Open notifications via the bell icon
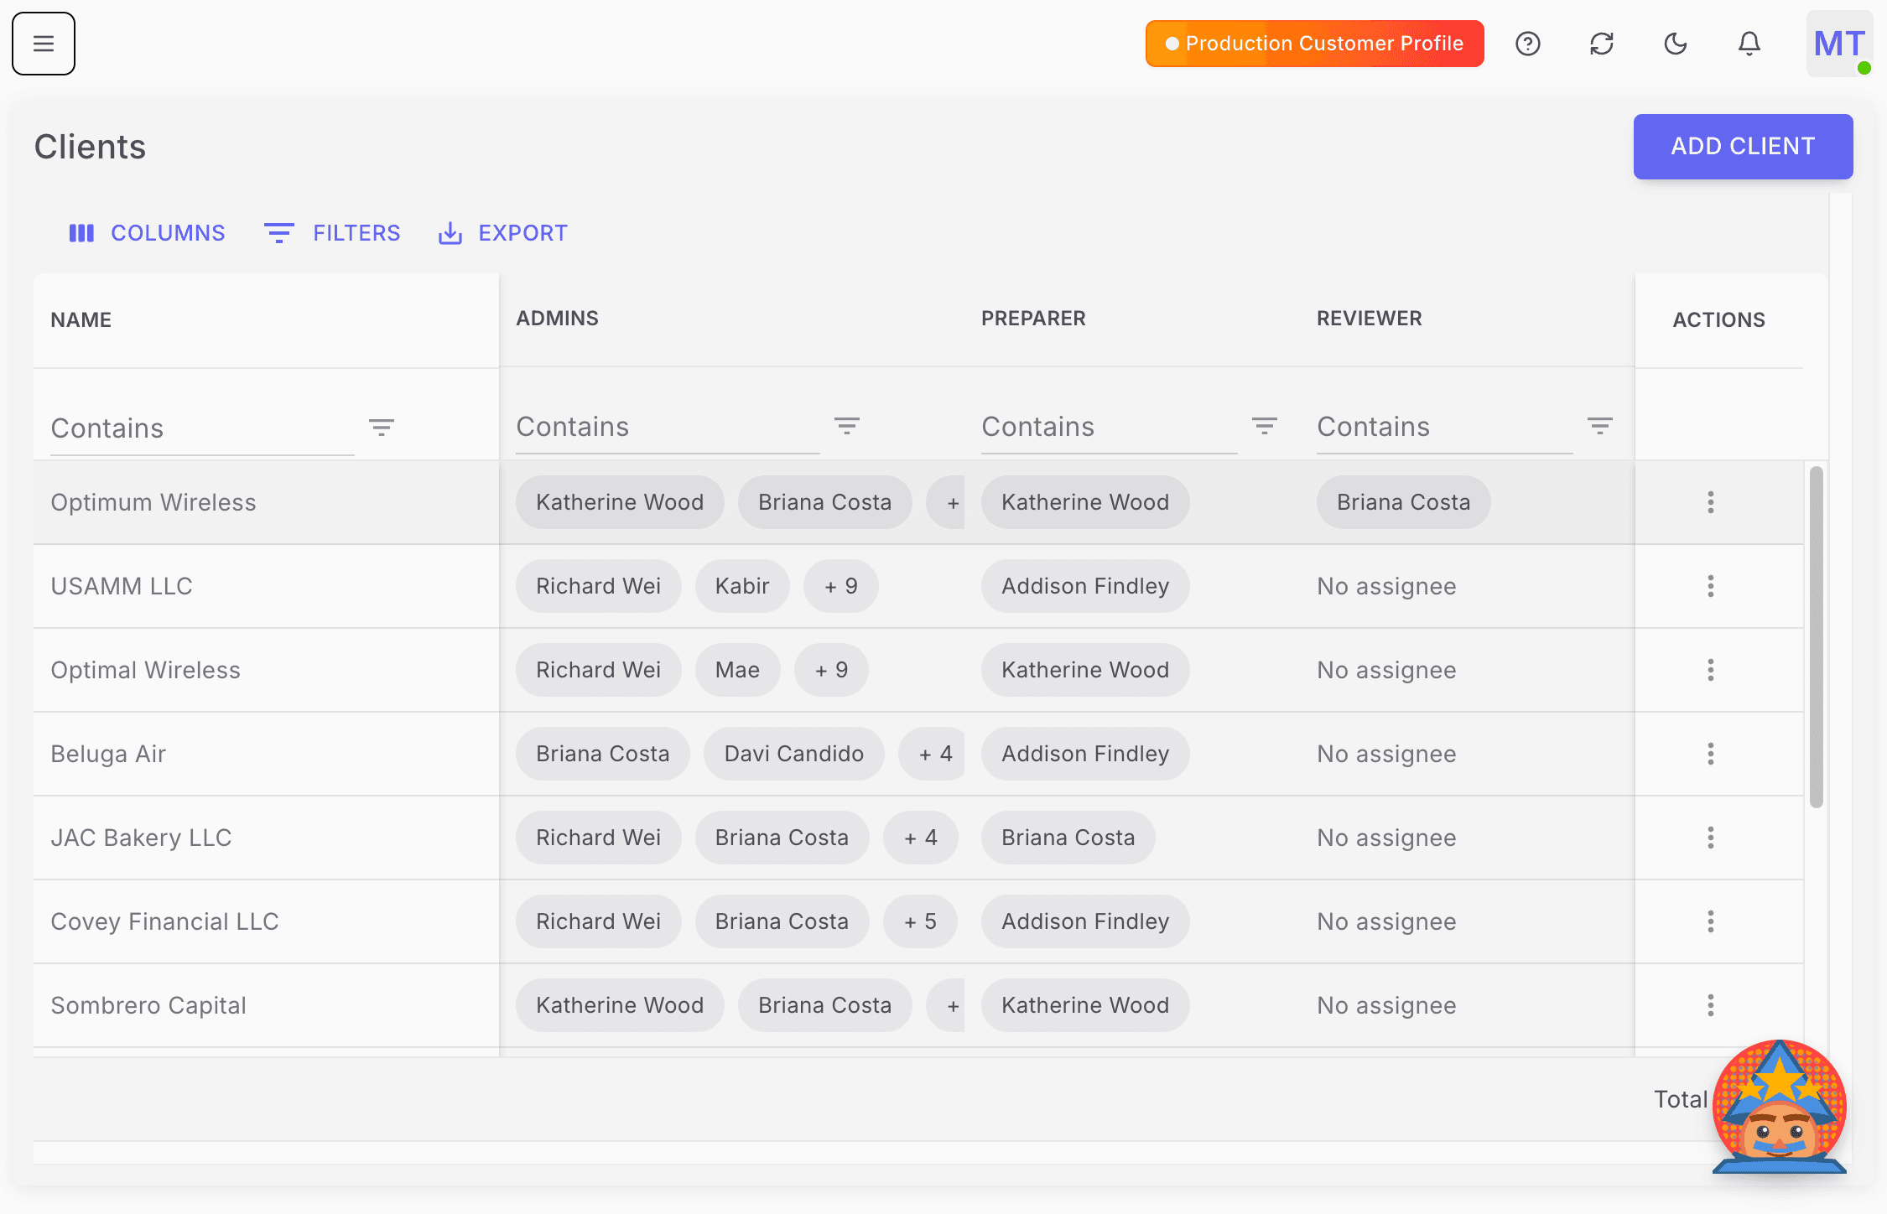This screenshot has height=1214, width=1887. click(1749, 44)
